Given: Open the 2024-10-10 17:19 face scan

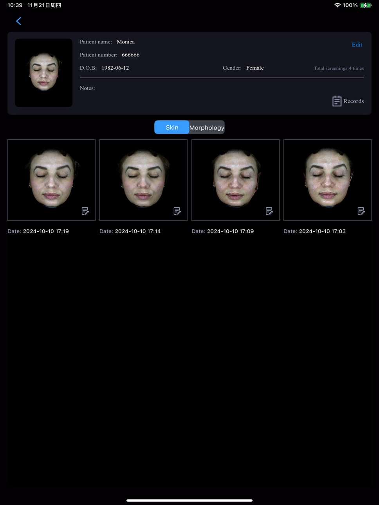Looking at the screenshot, I should 51,180.
